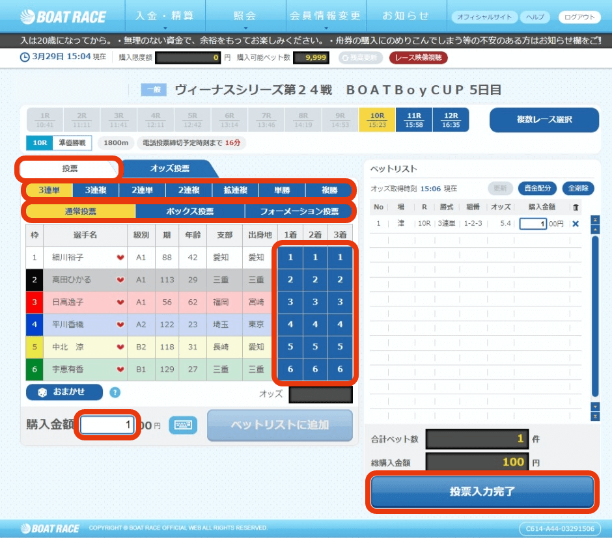Click the heart icon next to 高田ひかる
This screenshot has width=612, height=538.
click(x=120, y=280)
